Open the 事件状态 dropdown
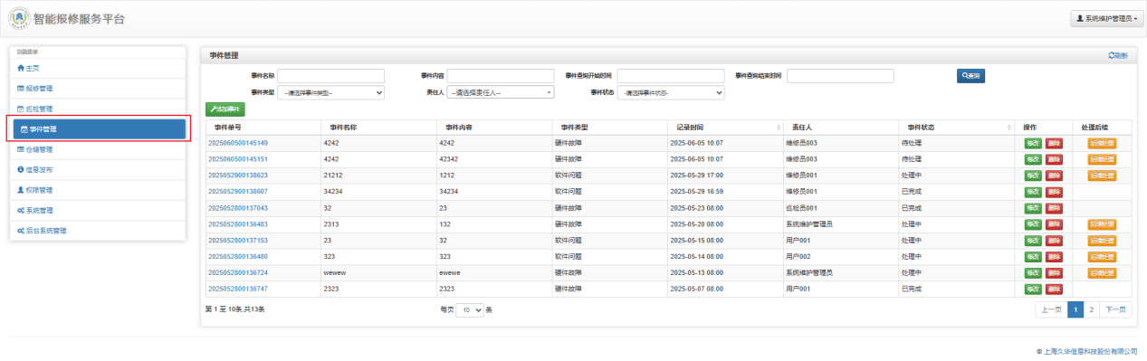 [671, 92]
